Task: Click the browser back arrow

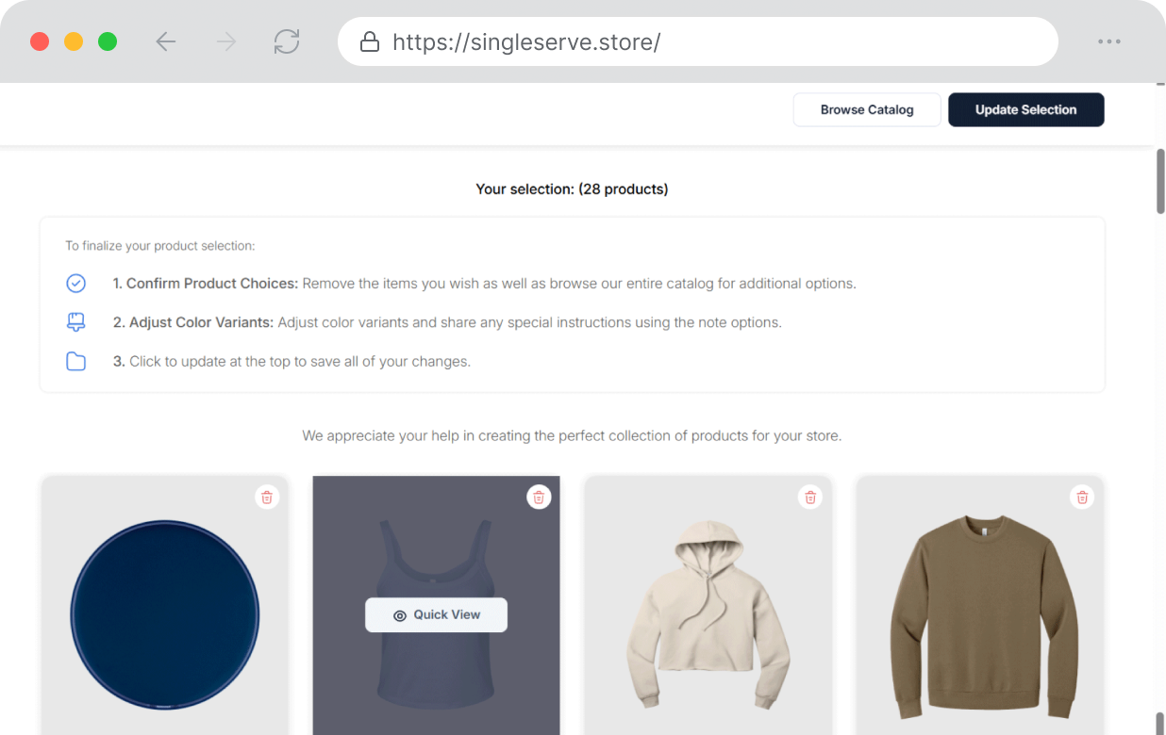Action: [166, 41]
